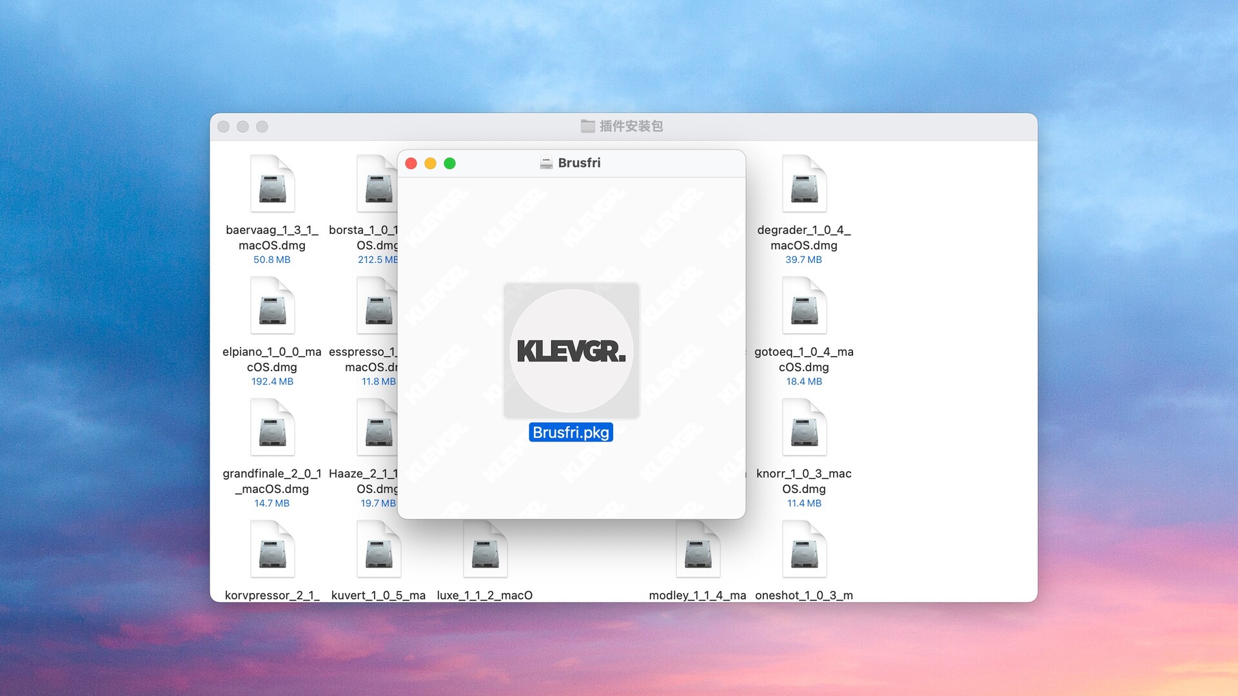The height and width of the screenshot is (696, 1238).
Task: Select the baervaag_1_3_1_macOS.dmg disk image icon
Action: click(x=272, y=184)
